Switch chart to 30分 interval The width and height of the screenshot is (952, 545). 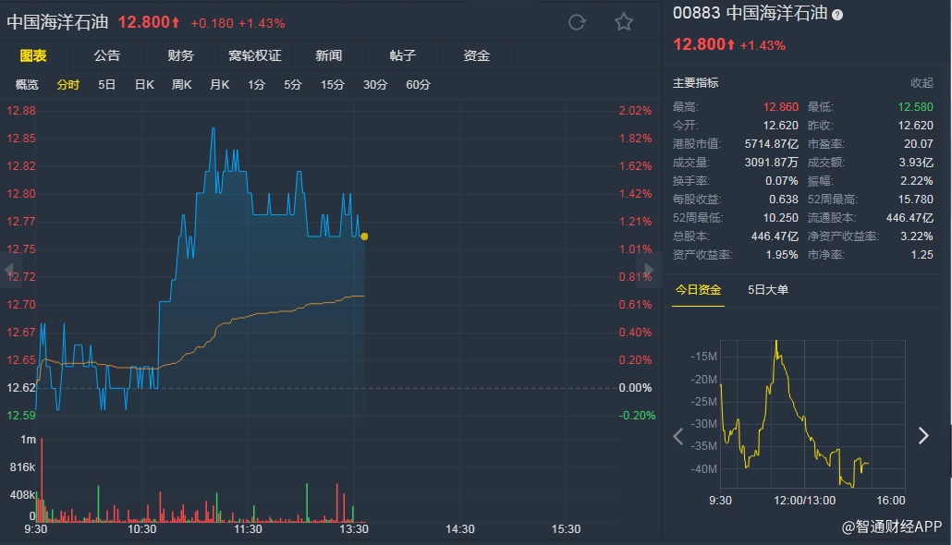tap(374, 85)
